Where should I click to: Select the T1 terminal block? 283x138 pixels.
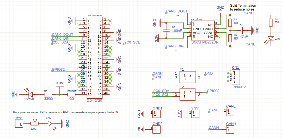click(x=188, y=77)
